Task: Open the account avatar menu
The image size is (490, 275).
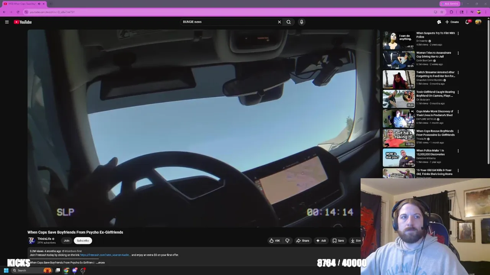Action: (478, 22)
